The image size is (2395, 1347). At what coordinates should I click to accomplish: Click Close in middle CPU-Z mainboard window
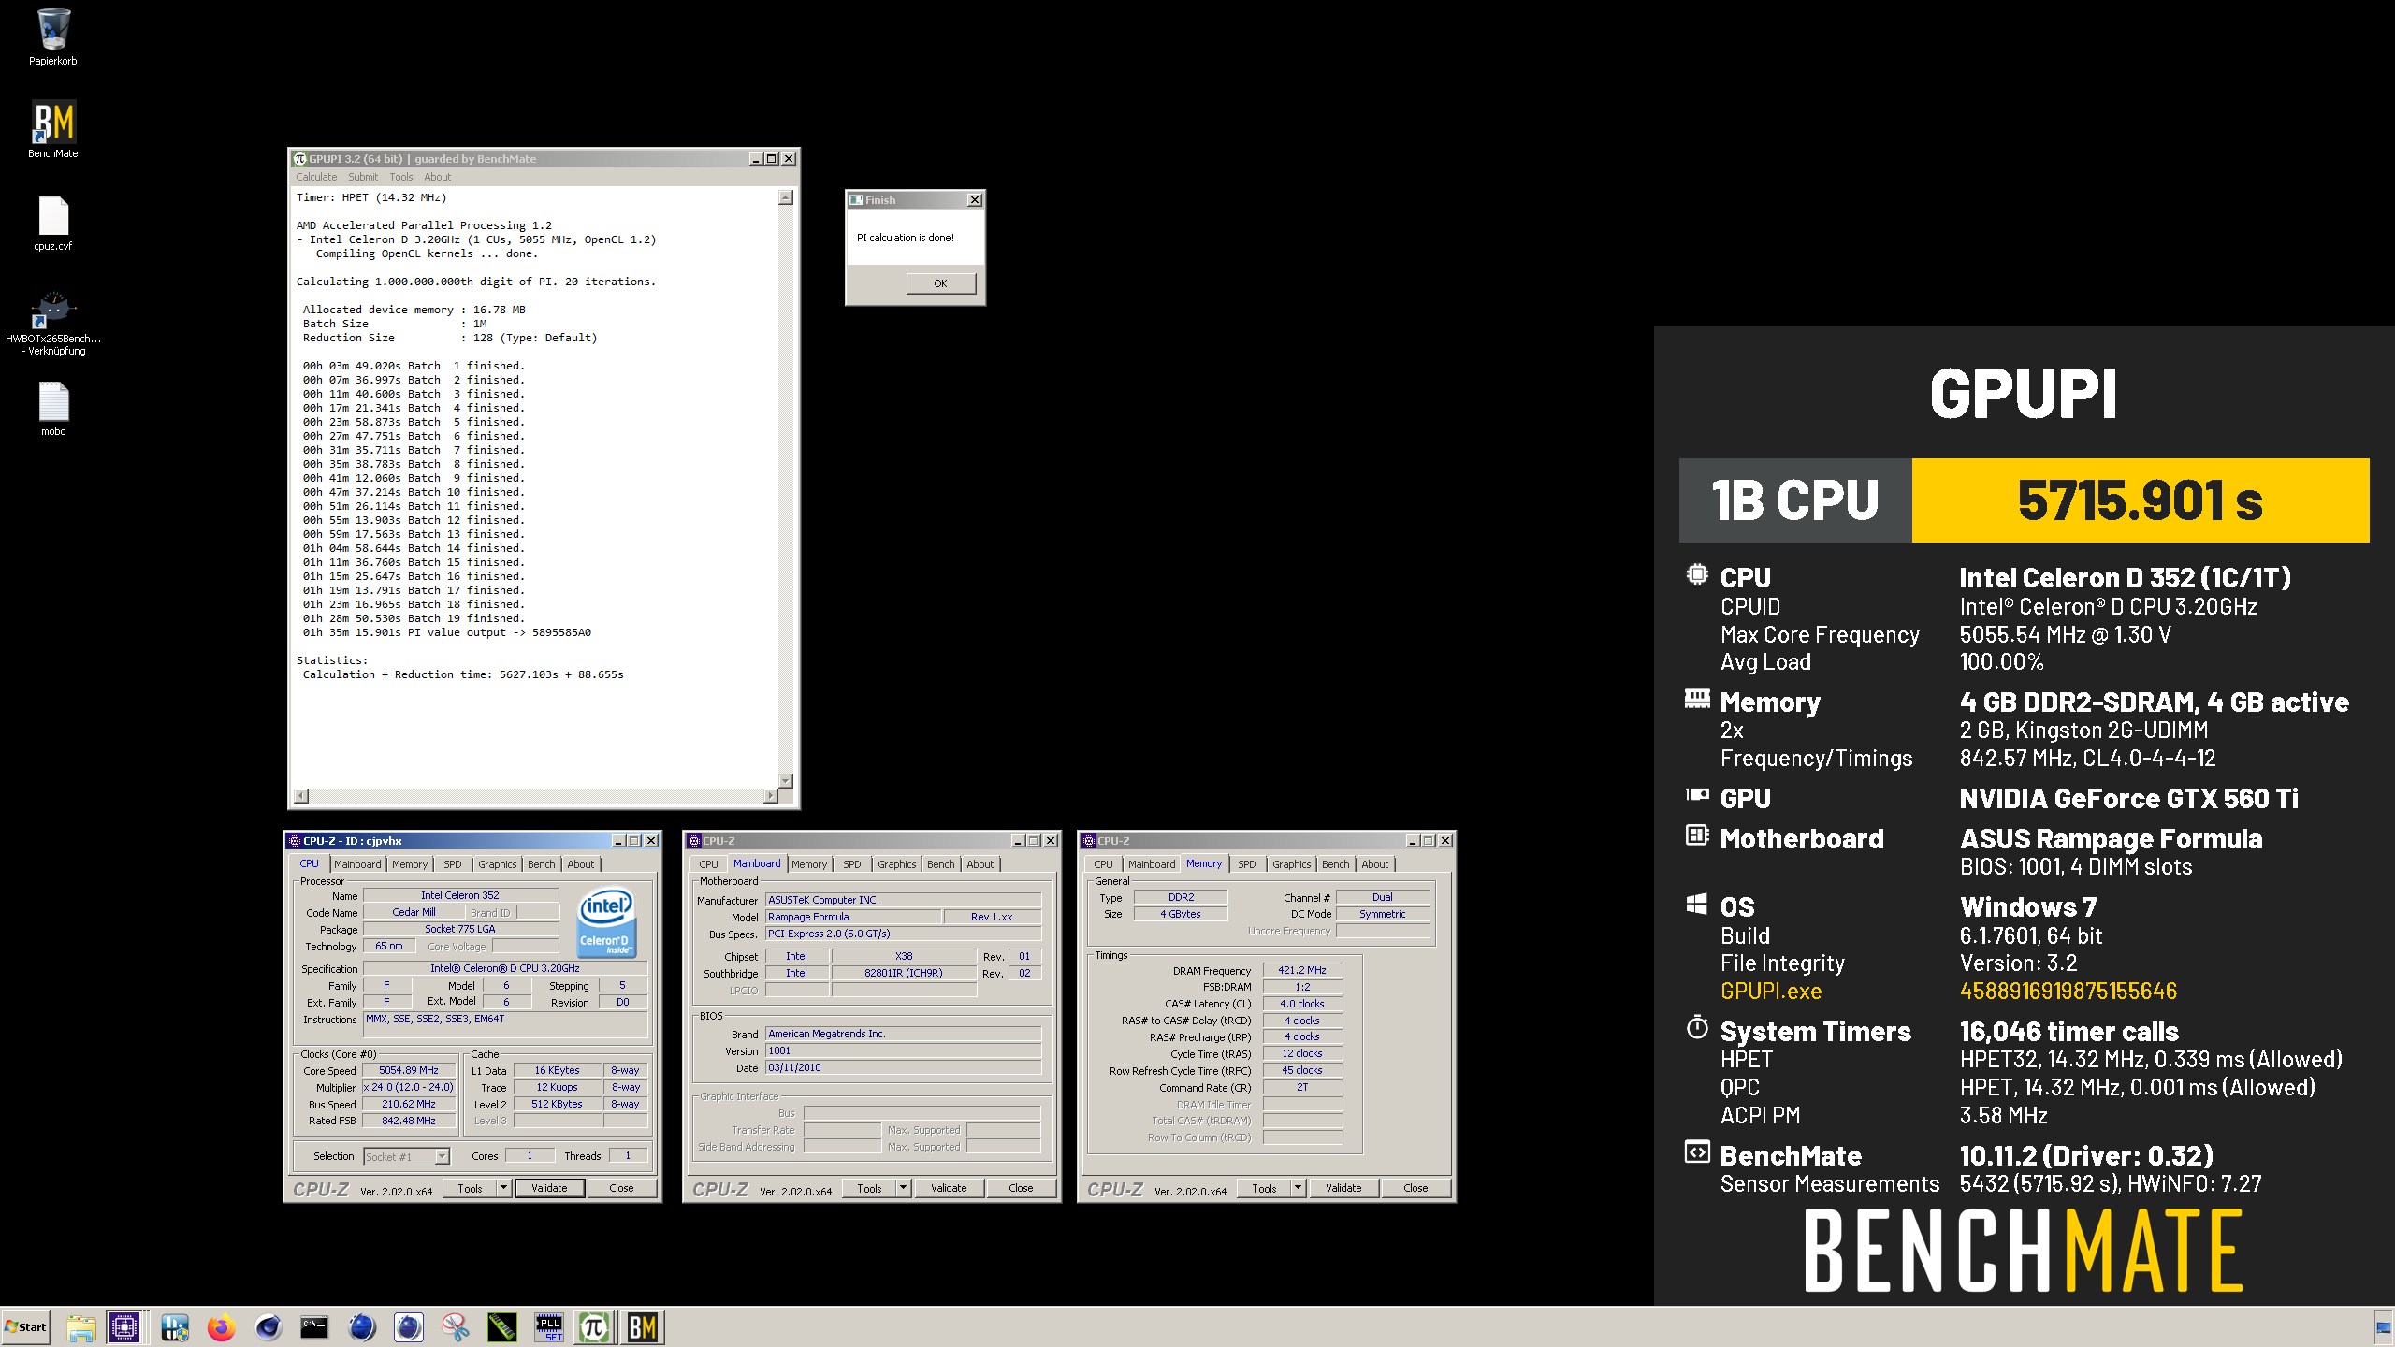coord(1021,1188)
